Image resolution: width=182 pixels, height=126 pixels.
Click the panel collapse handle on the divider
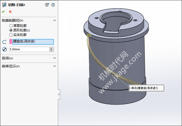click(x=59, y=94)
